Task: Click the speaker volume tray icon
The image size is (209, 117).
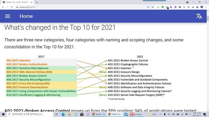Action: pos(169,114)
